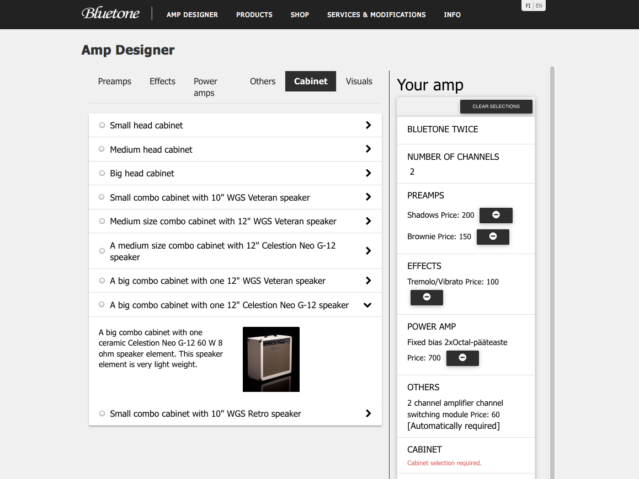
Task: Open Services & Modifications in navigation
Action: [x=376, y=14]
